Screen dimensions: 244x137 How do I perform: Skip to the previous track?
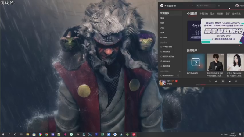point(216,81)
